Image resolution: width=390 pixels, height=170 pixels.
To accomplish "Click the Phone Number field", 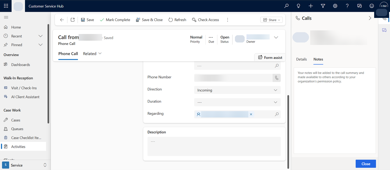I will click(233, 78).
